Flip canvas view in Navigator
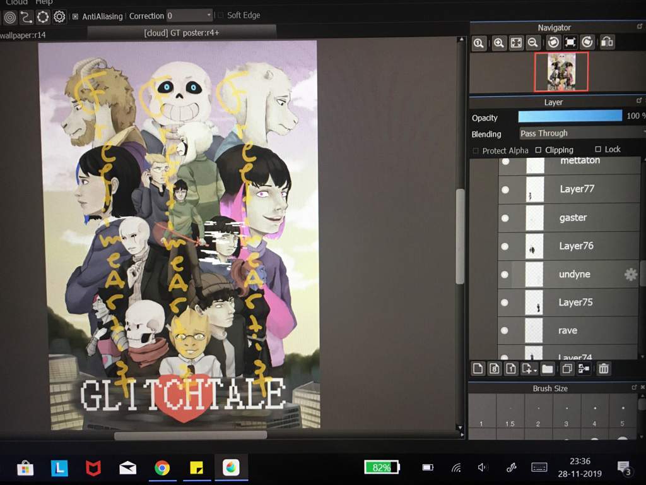Image resolution: width=646 pixels, height=485 pixels. point(608,42)
